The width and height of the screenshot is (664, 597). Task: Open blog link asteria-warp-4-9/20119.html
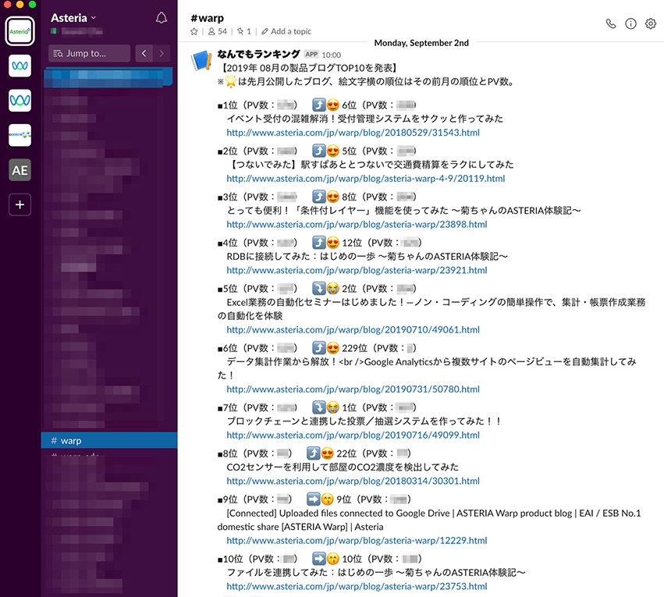point(366,179)
